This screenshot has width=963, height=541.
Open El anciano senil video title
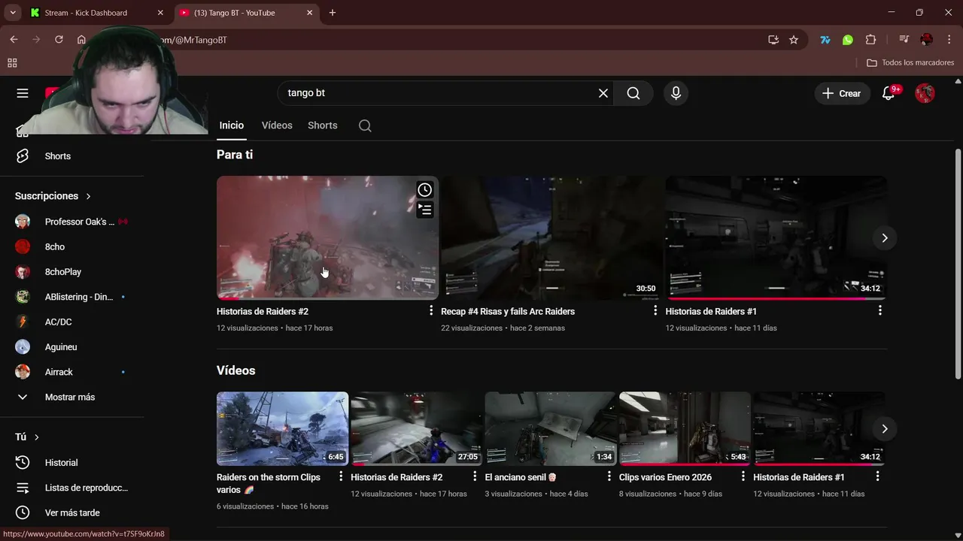coord(521,477)
